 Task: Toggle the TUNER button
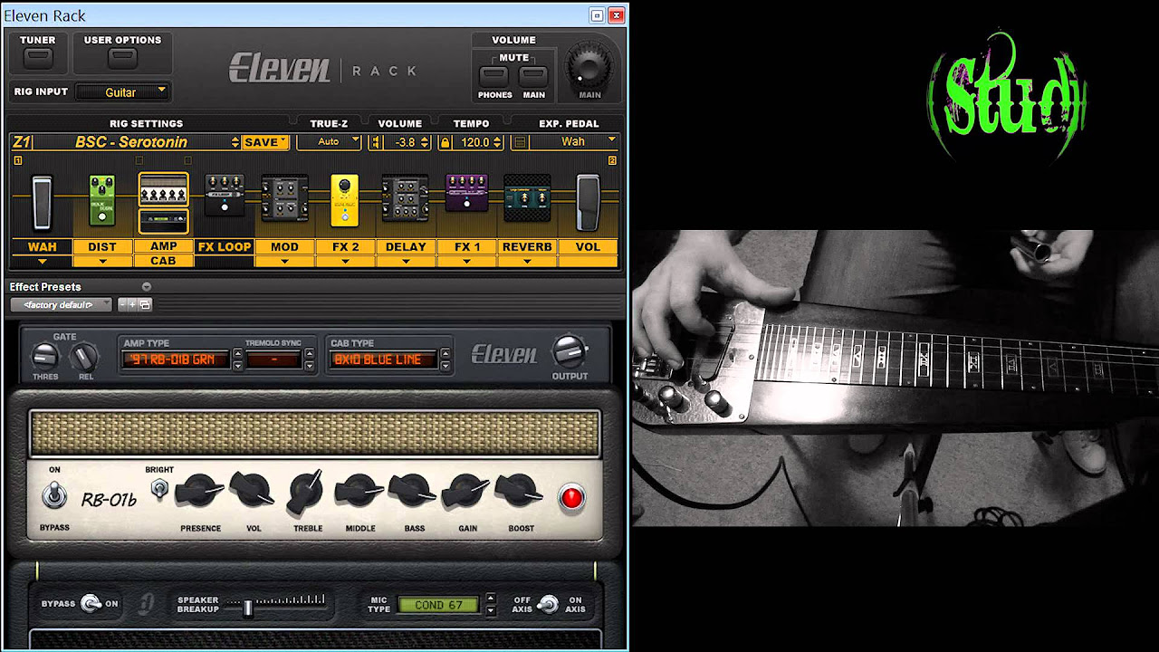coord(38,58)
